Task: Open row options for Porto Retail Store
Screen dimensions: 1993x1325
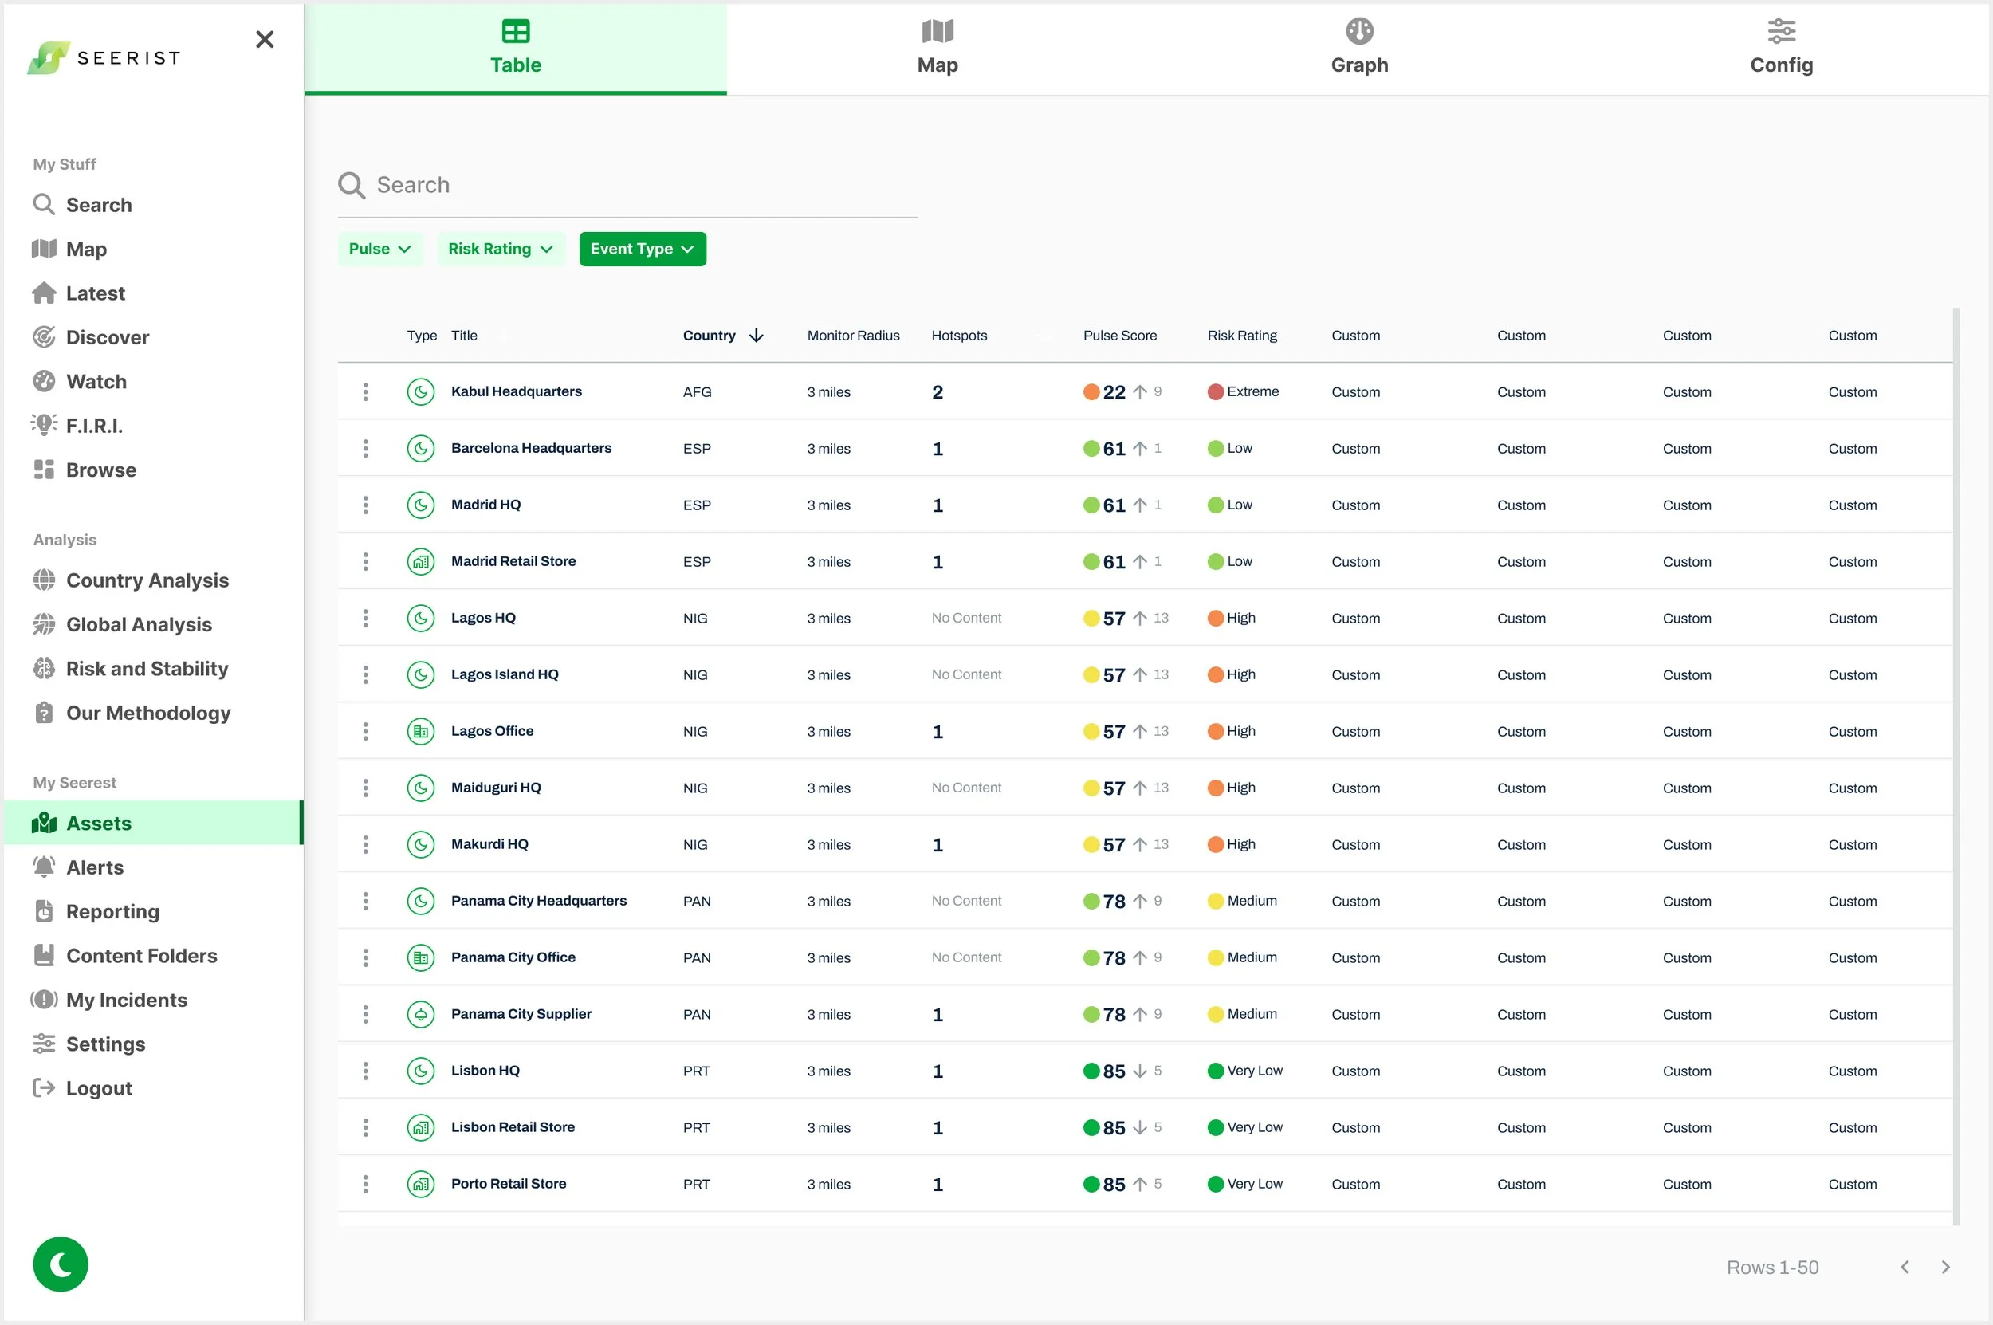Action: pos(365,1184)
